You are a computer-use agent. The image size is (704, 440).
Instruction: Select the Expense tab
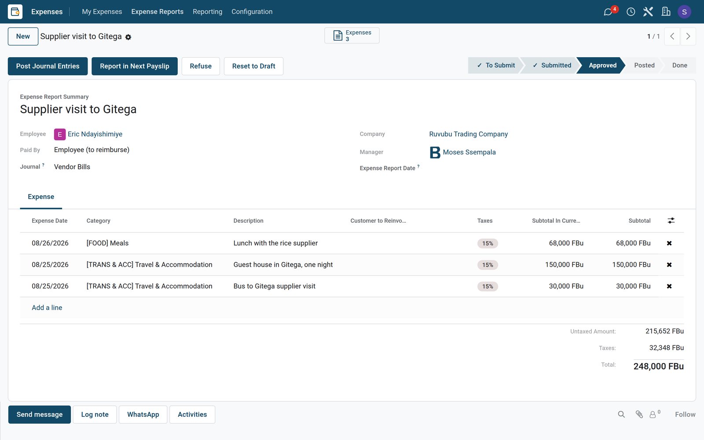[41, 197]
